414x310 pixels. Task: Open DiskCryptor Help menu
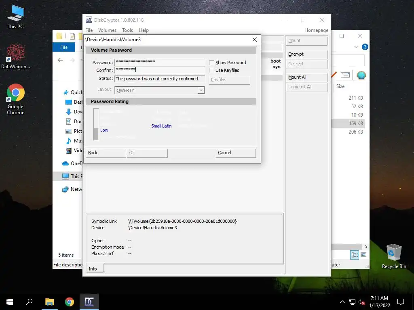tap(144, 30)
